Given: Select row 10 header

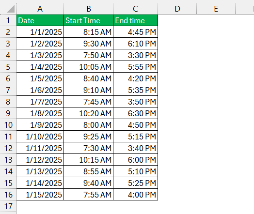Looking at the screenshot, I should 8,125.
